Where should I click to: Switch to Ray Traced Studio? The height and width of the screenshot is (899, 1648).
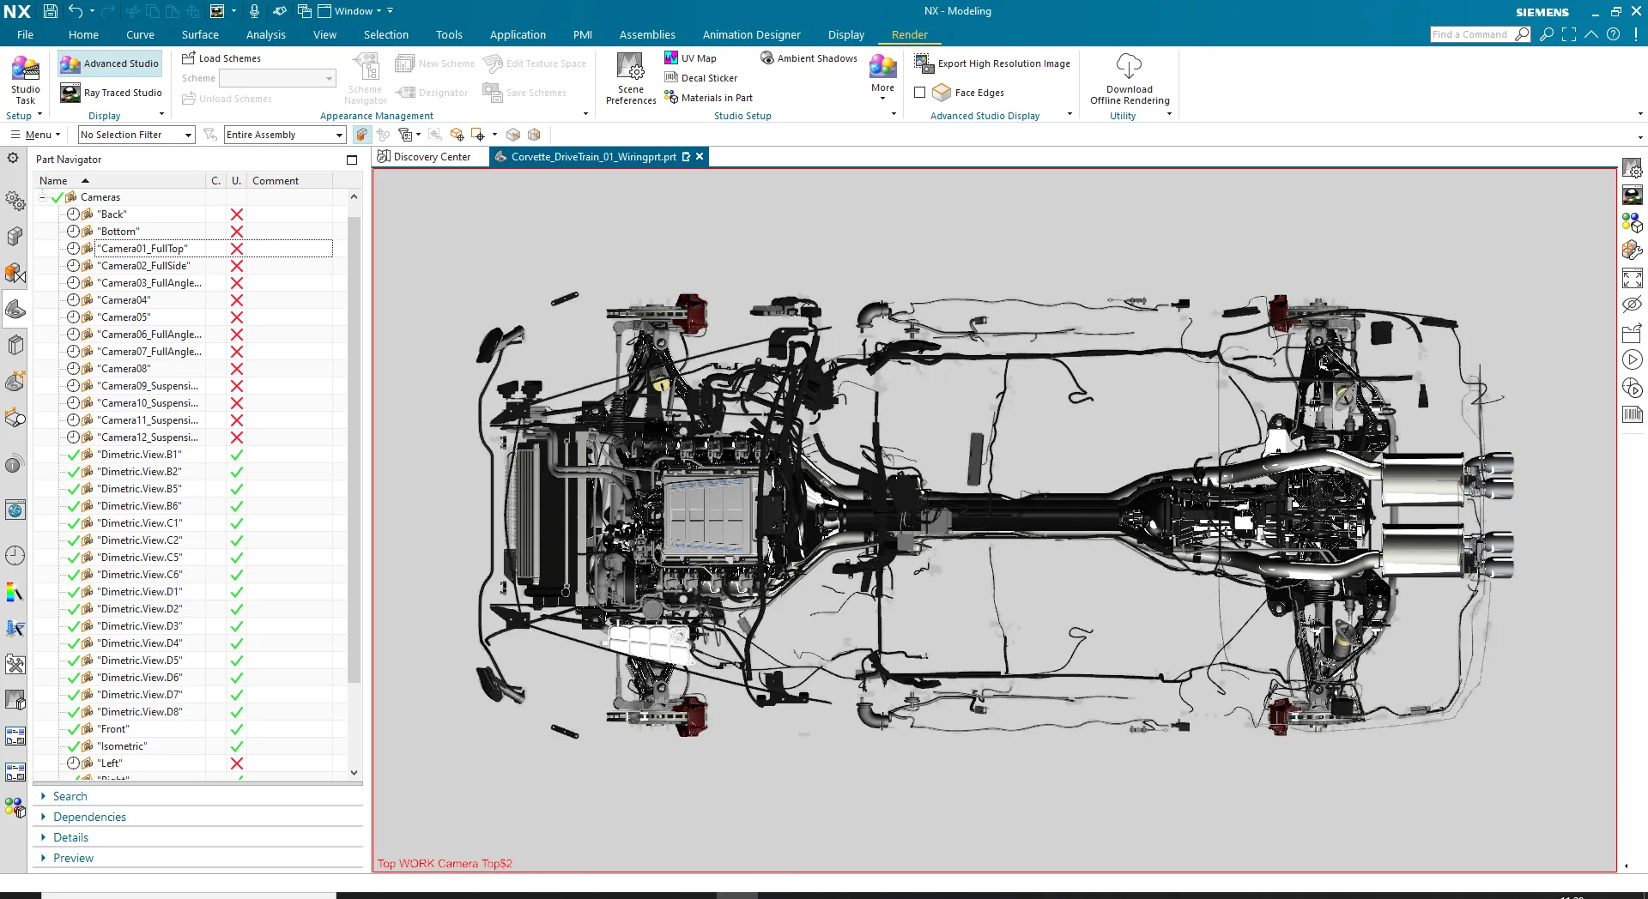[x=112, y=93]
